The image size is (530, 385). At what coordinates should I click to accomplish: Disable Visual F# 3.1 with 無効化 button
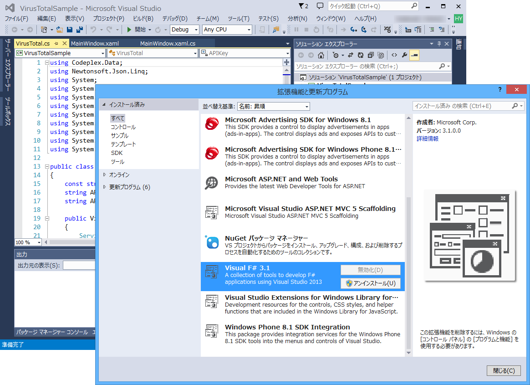(370, 269)
